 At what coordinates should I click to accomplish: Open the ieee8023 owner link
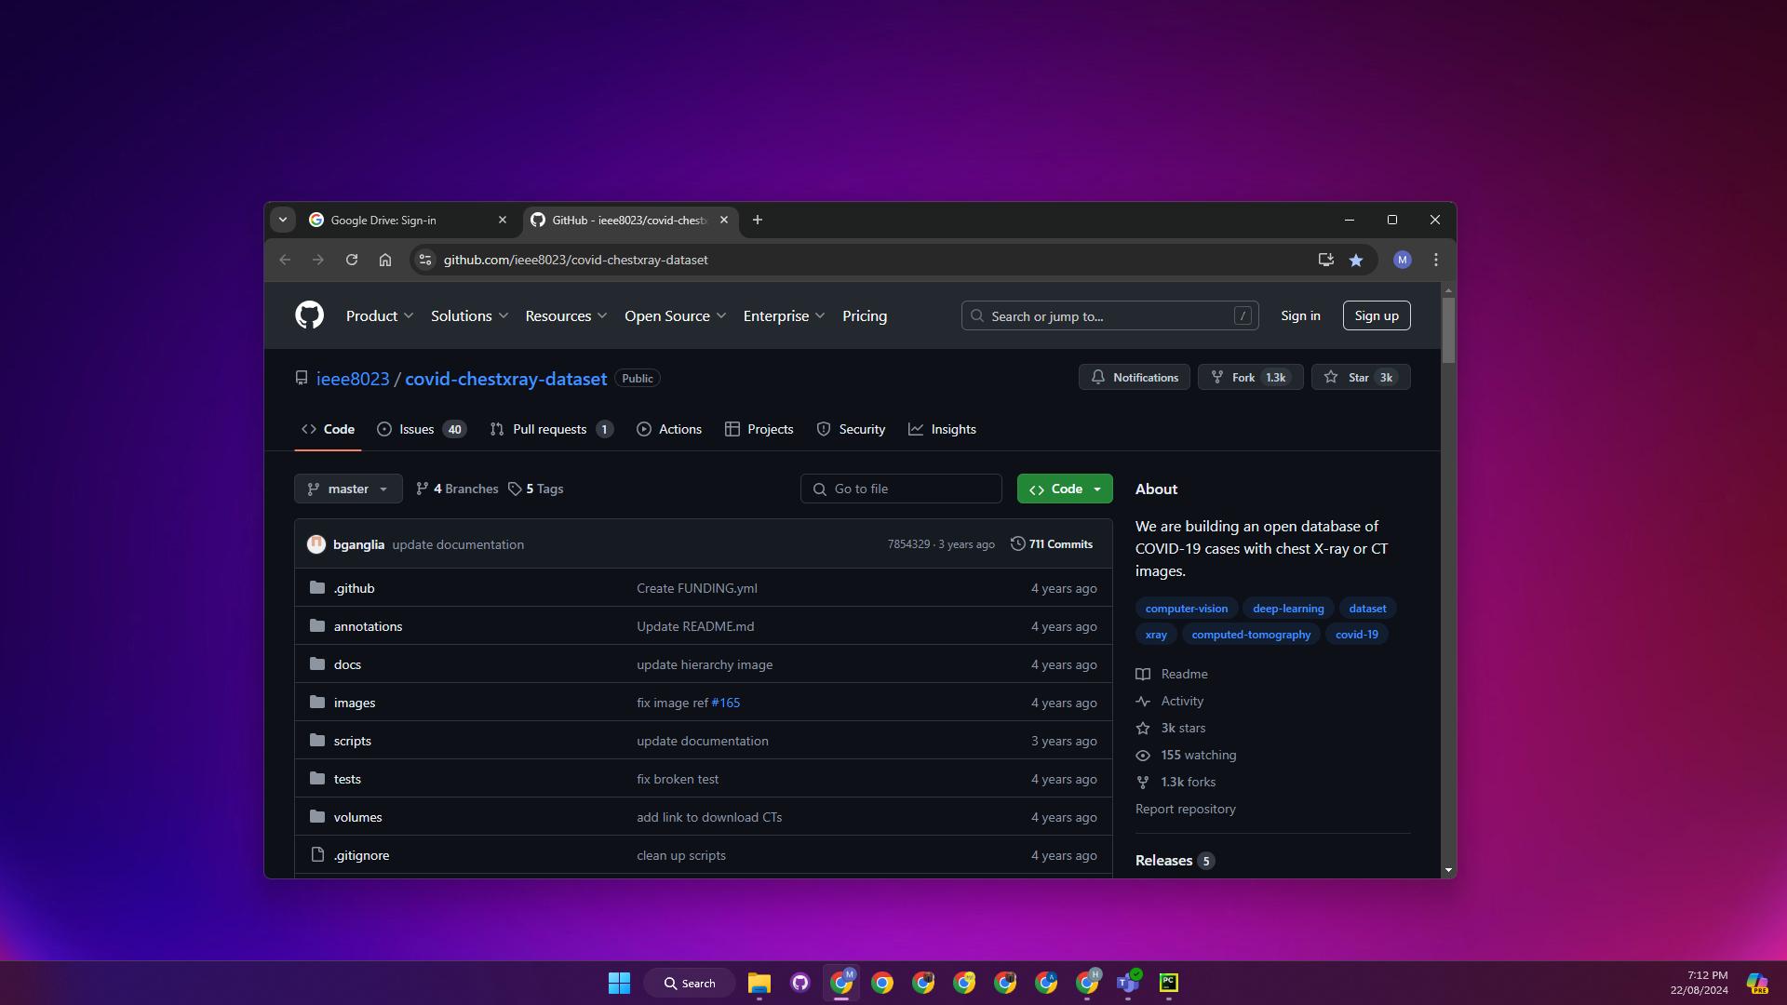coord(353,379)
